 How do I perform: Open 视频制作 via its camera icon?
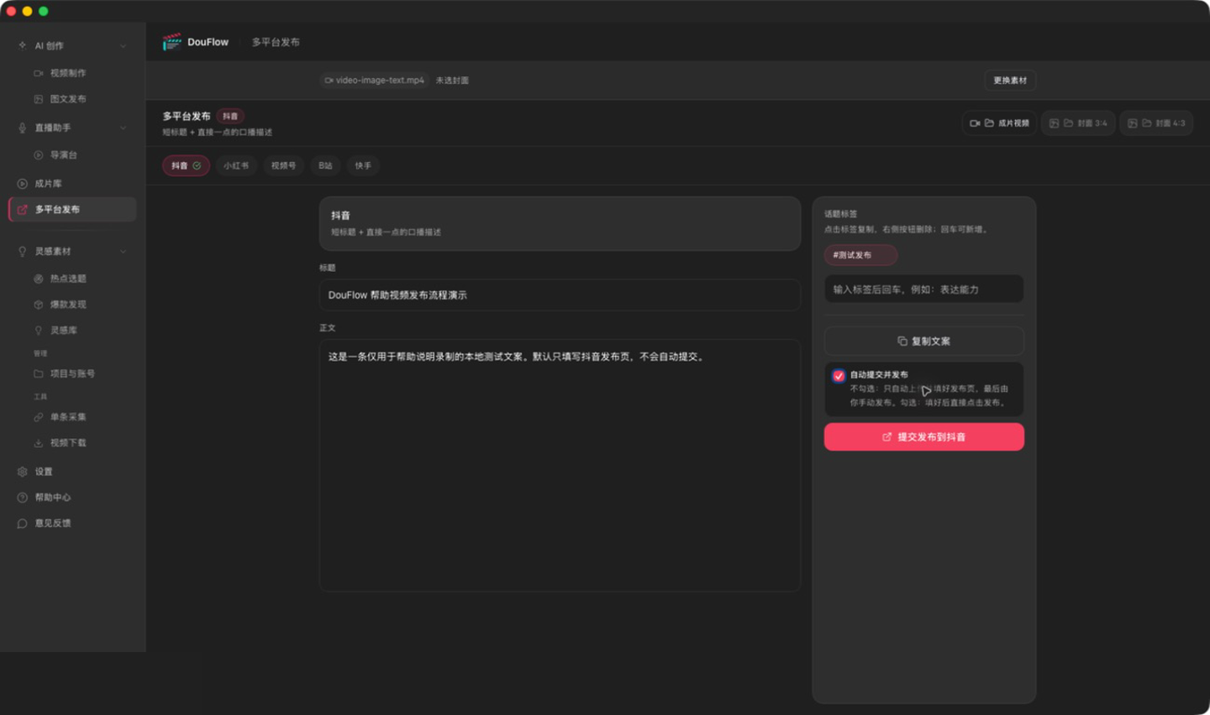point(39,73)
